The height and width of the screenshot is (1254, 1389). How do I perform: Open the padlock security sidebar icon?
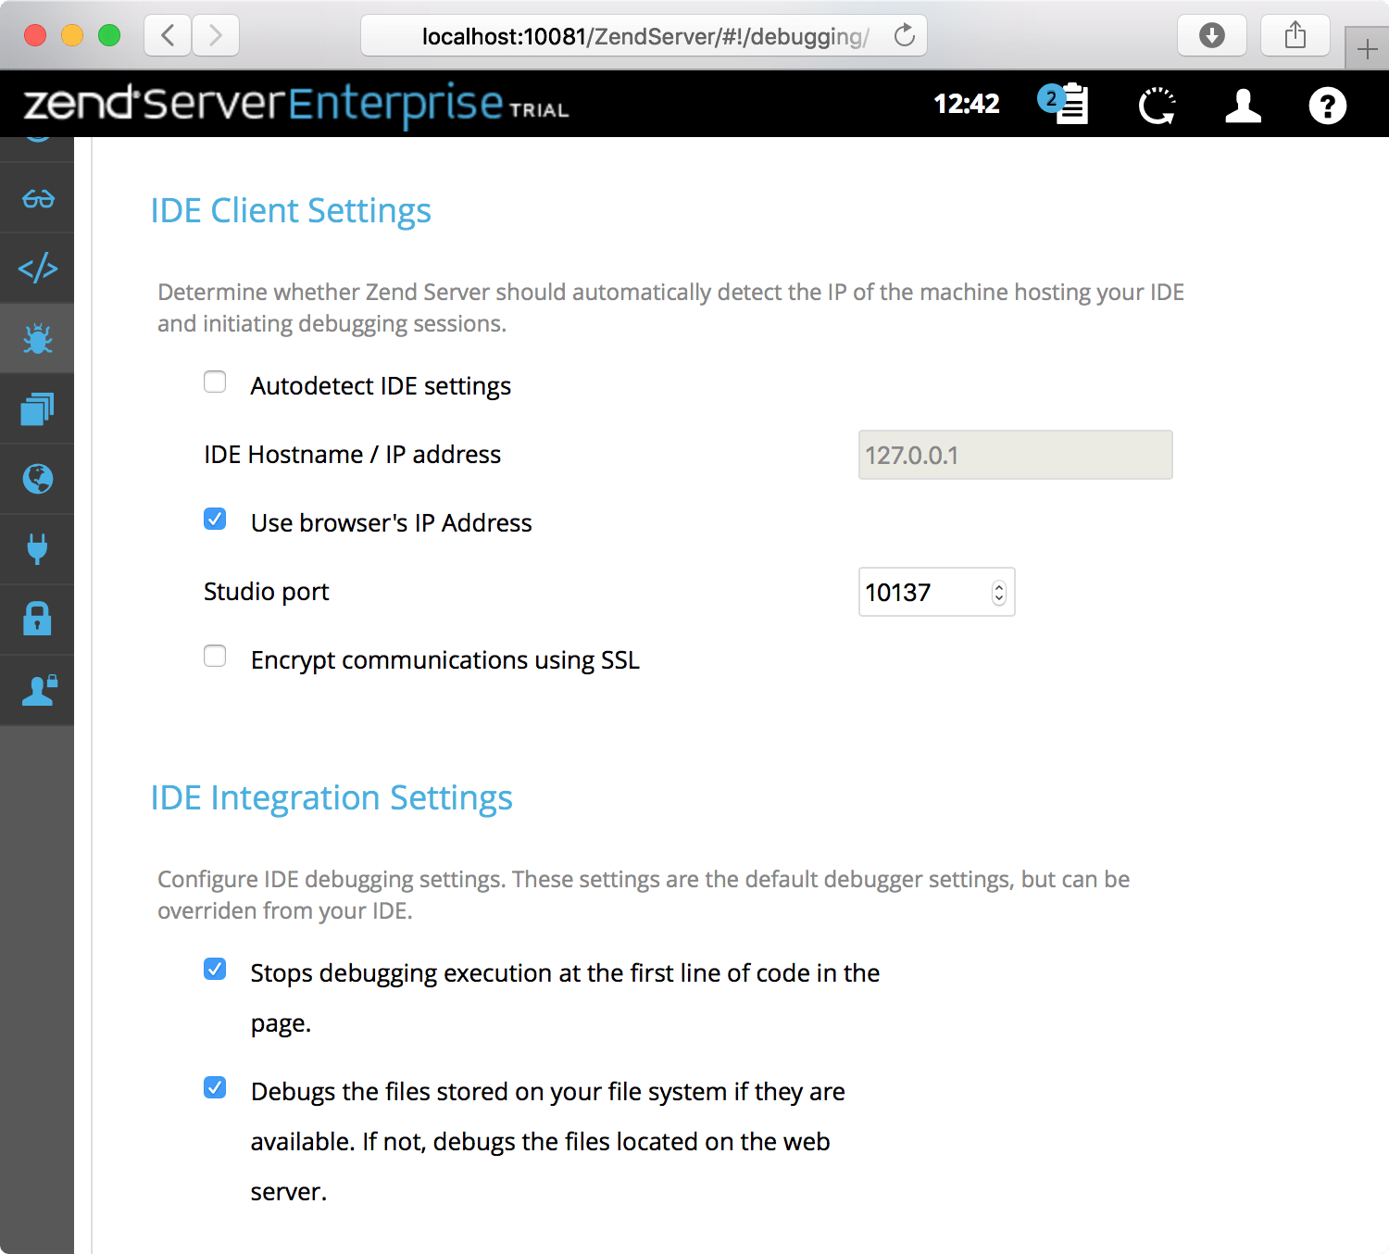(38, 620)
